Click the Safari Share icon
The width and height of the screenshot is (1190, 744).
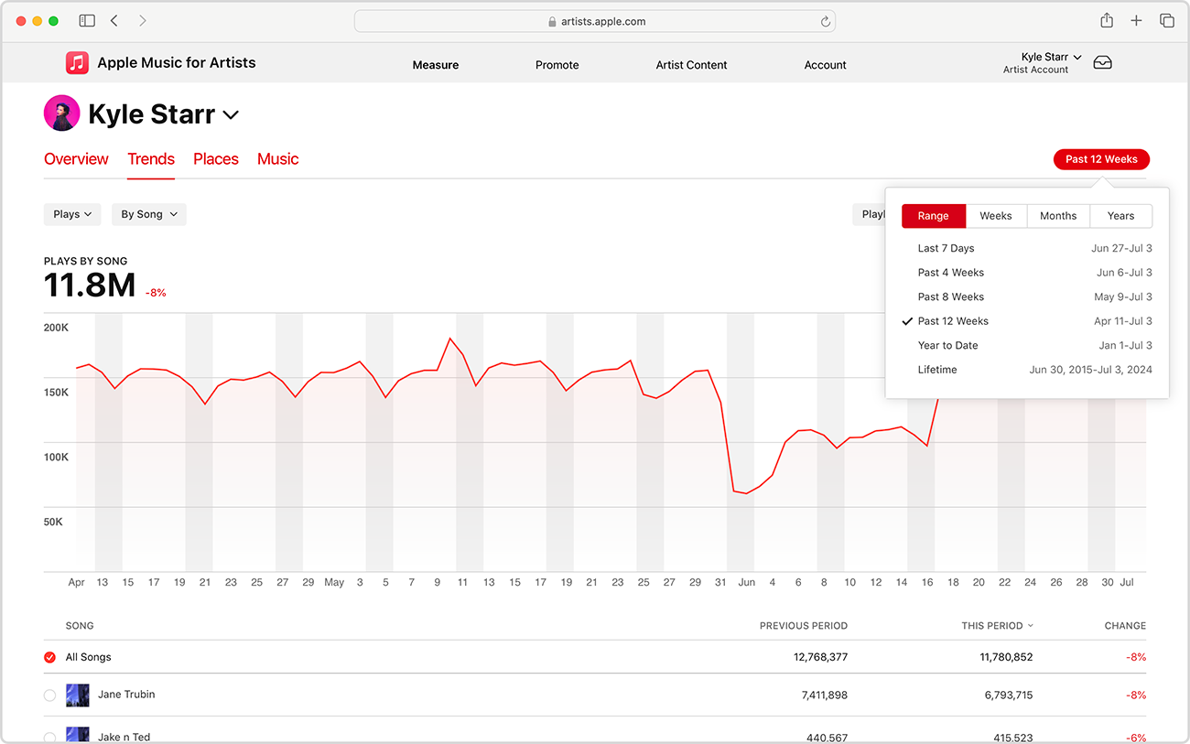(1107, 21)
